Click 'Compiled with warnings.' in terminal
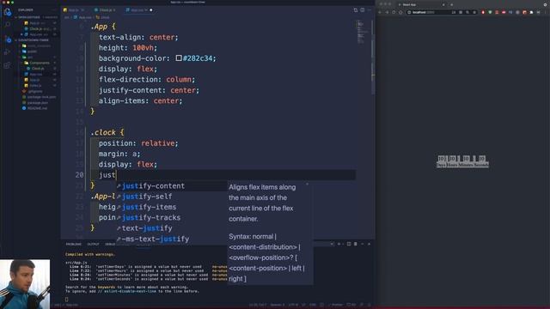This screenshot has height=309, width=550. (90, 254)
